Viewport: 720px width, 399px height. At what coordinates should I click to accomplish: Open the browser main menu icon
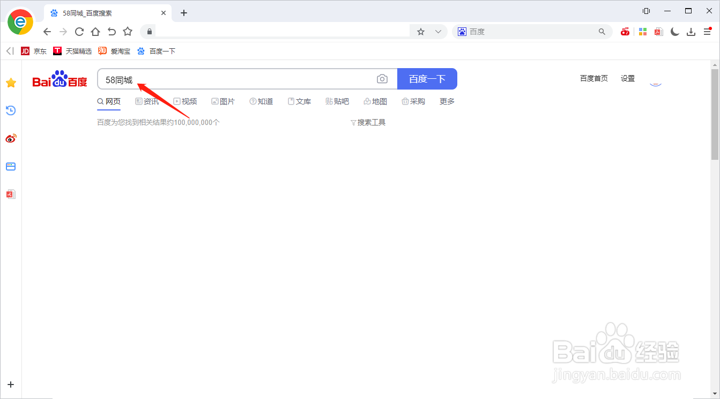click(x=708, y=32)
